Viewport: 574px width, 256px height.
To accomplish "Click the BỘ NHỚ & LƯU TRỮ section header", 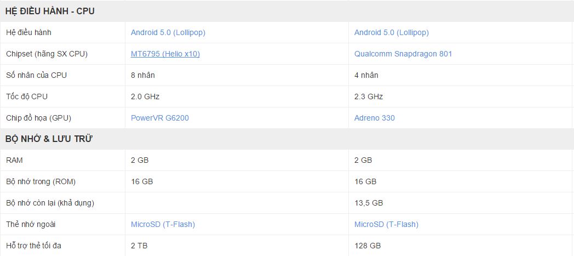I will (49, 139).
